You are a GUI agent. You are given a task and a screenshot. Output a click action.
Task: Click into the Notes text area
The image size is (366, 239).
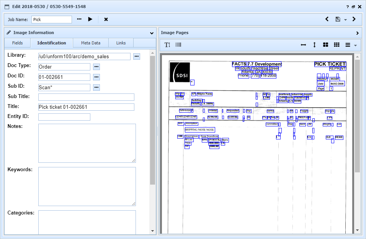pos(87,143)
